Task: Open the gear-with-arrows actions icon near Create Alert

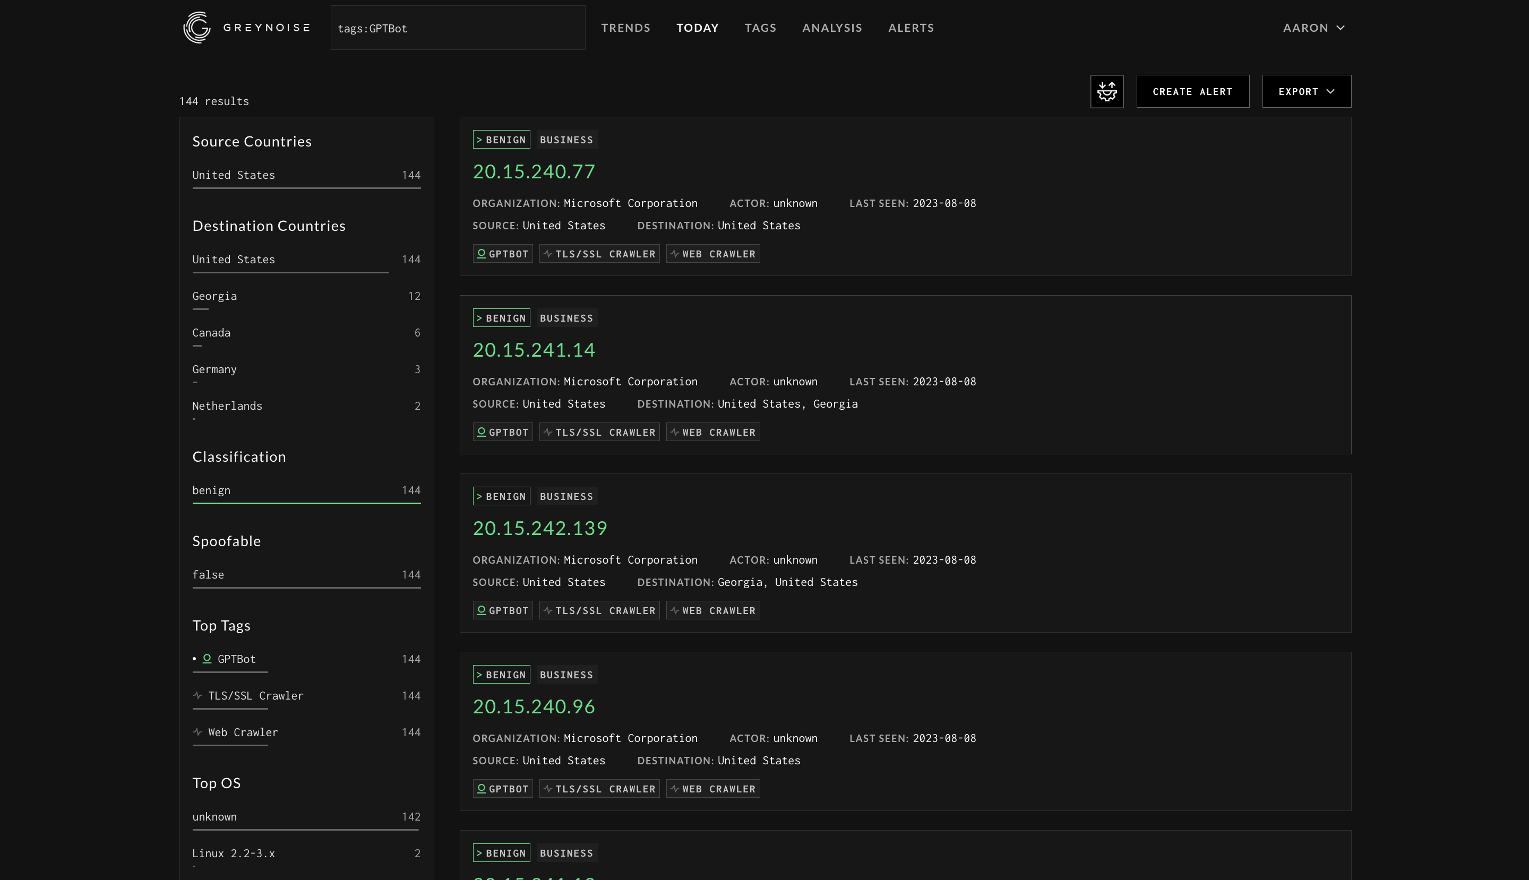Action: [x=1106, y=91]
